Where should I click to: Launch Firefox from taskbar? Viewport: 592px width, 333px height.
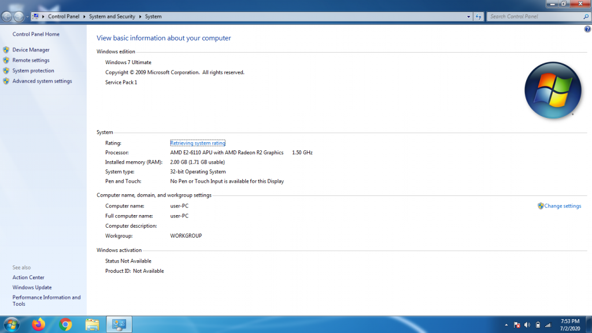[x=39, y=324]
